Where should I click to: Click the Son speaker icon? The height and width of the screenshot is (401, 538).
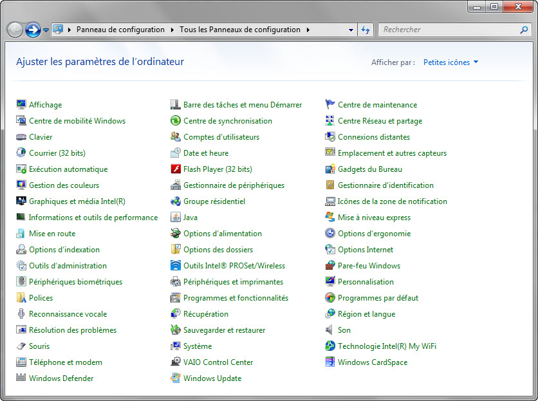[329, 330]
